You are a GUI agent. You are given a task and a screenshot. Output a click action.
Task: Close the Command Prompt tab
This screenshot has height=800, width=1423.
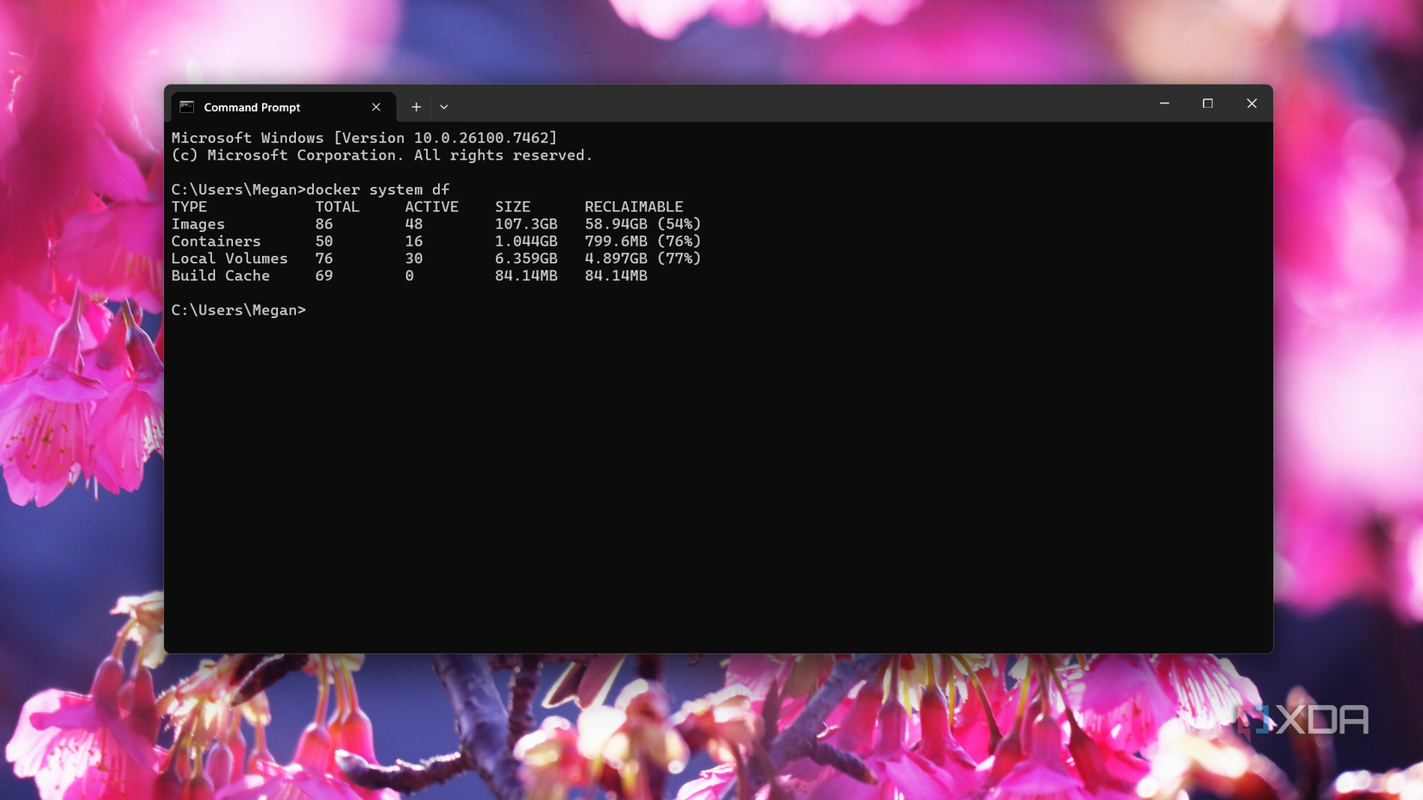[376, 106]
